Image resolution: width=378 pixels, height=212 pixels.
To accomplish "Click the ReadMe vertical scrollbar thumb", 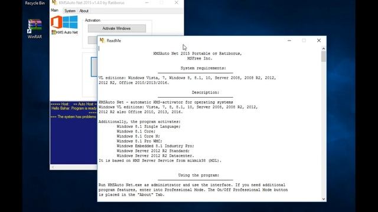I will pos(324,57).
